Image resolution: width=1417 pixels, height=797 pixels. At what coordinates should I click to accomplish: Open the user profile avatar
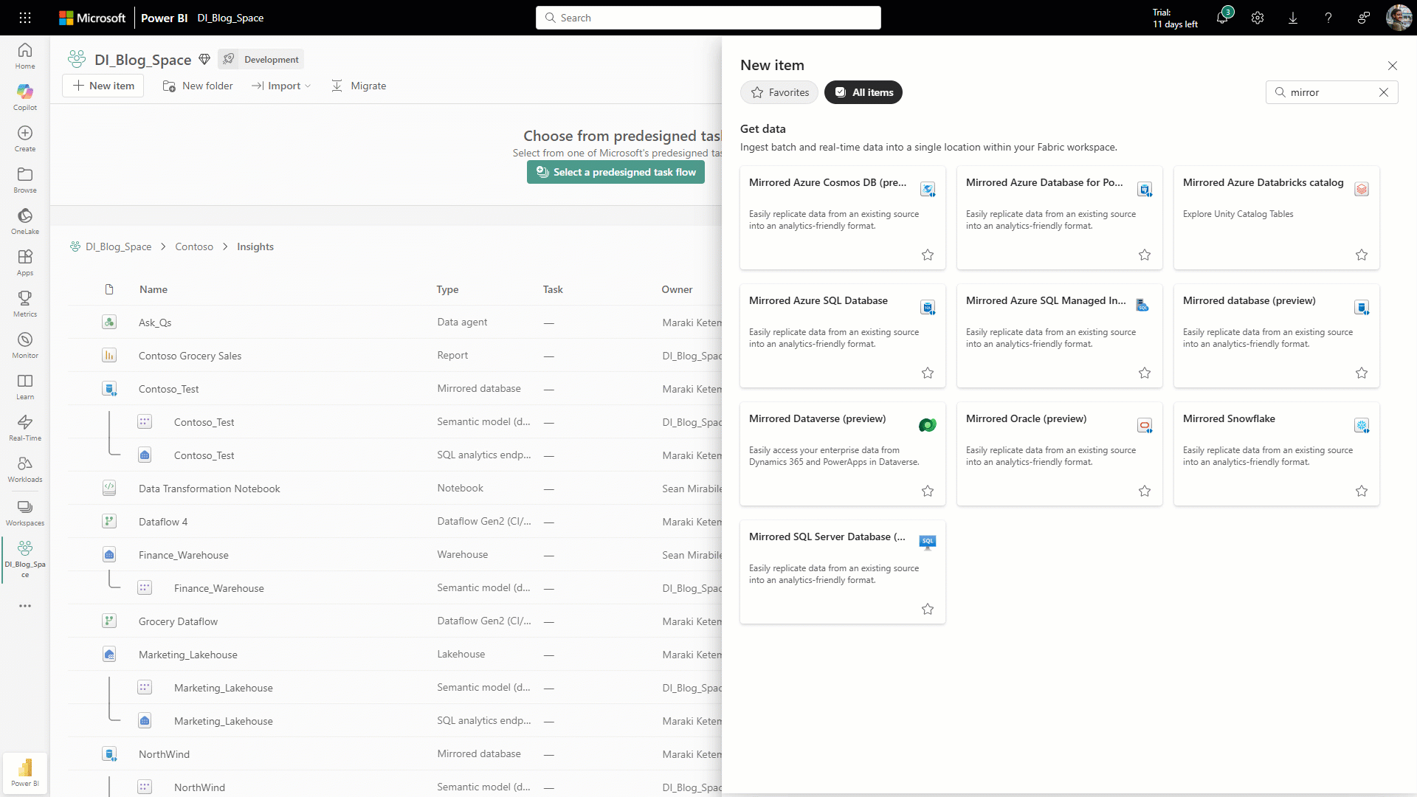point(1399,18)
